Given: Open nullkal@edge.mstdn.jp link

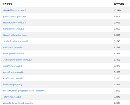Looking at the screenshot, I should pos(13,85).
